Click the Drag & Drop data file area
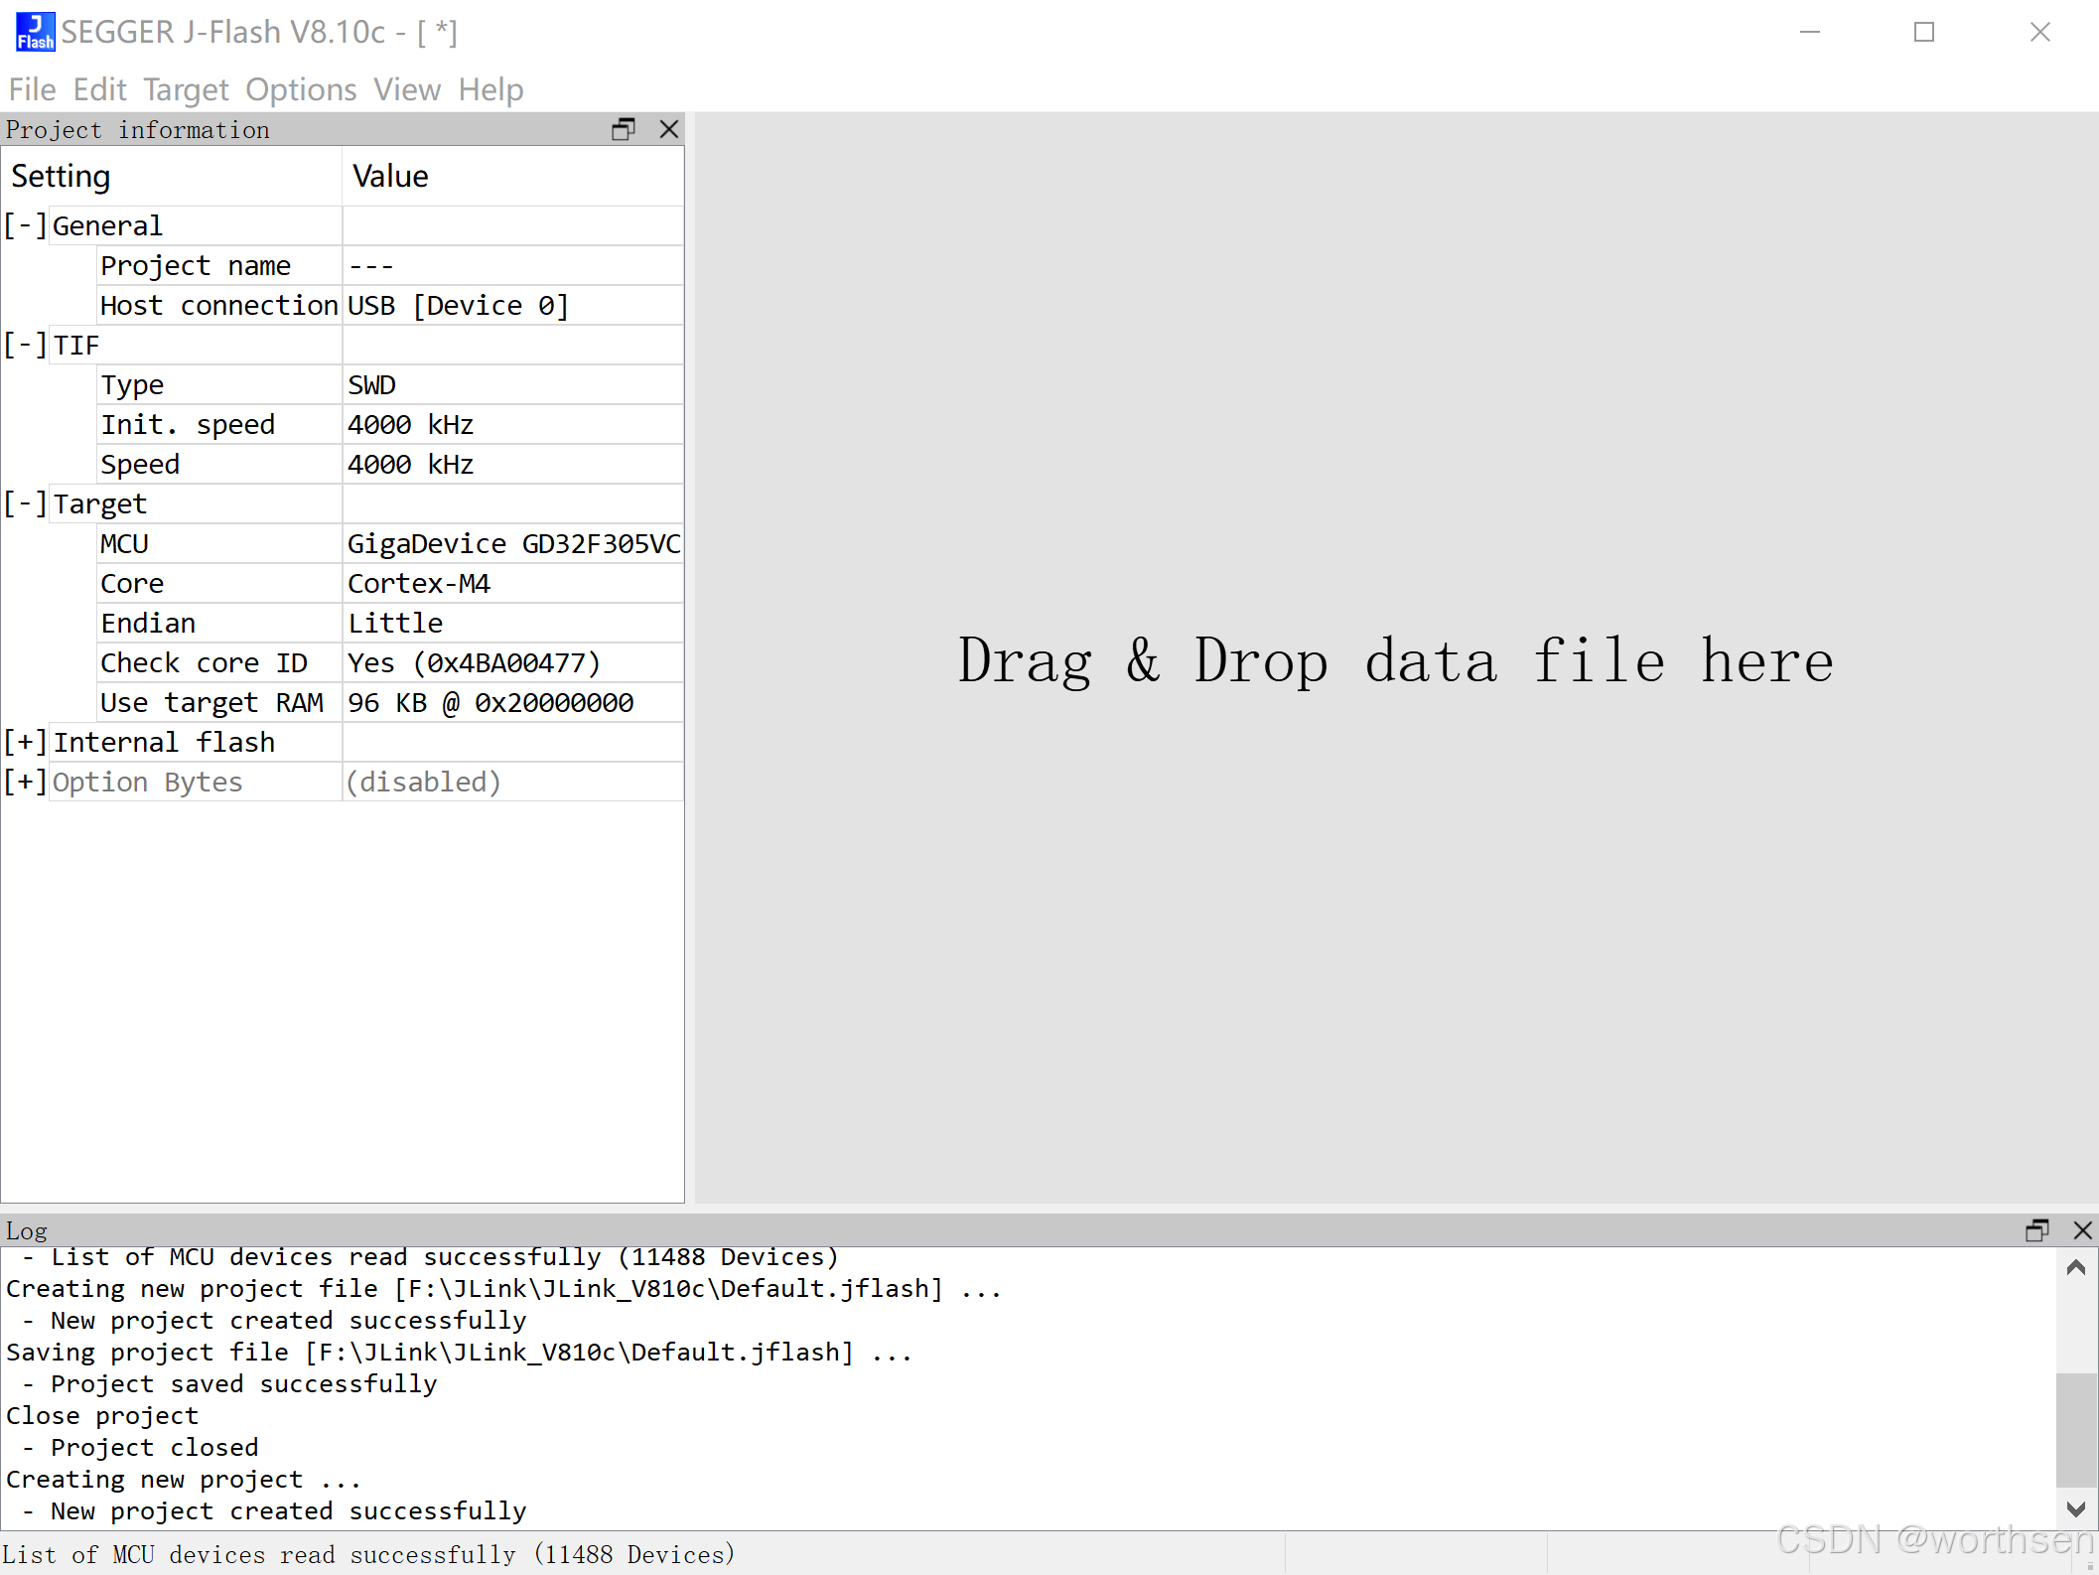This screenshot has height=1575, width=2099. click(x=1395, y=660)
